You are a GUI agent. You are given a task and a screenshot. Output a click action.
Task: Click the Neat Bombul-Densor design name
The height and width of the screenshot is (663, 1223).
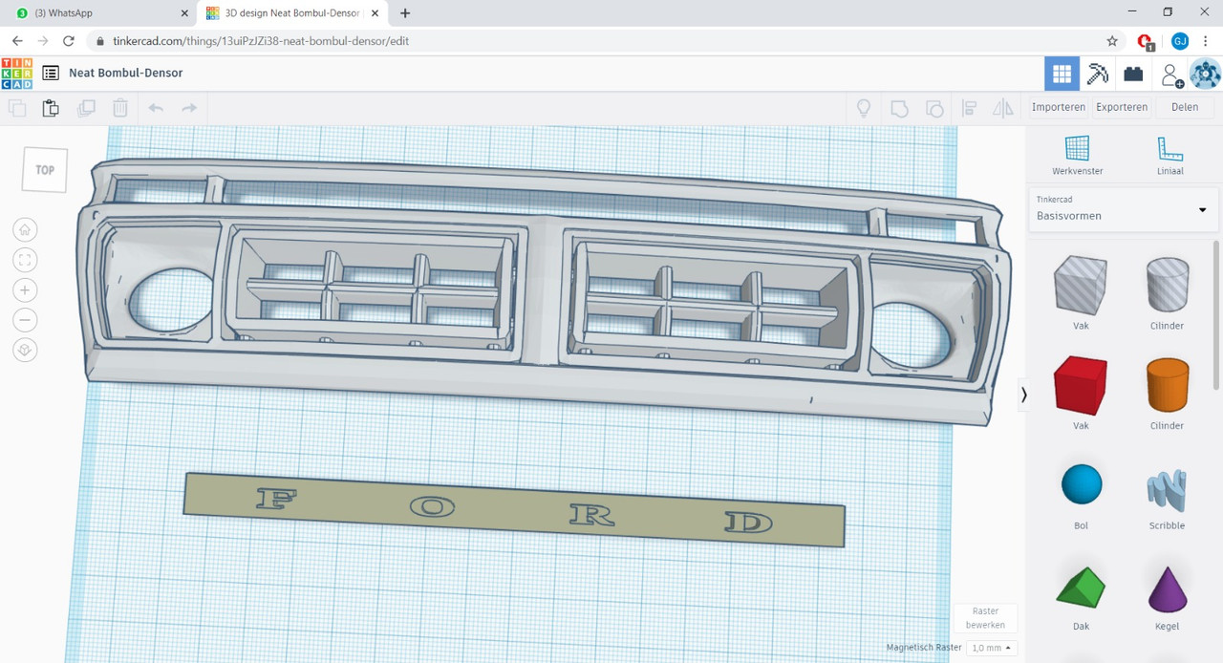click(125, 74)
